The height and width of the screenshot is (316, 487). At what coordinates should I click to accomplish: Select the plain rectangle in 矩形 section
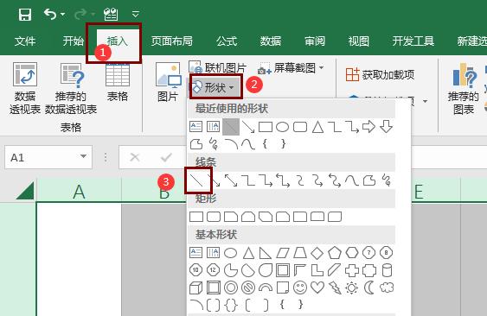pos(196,217)
